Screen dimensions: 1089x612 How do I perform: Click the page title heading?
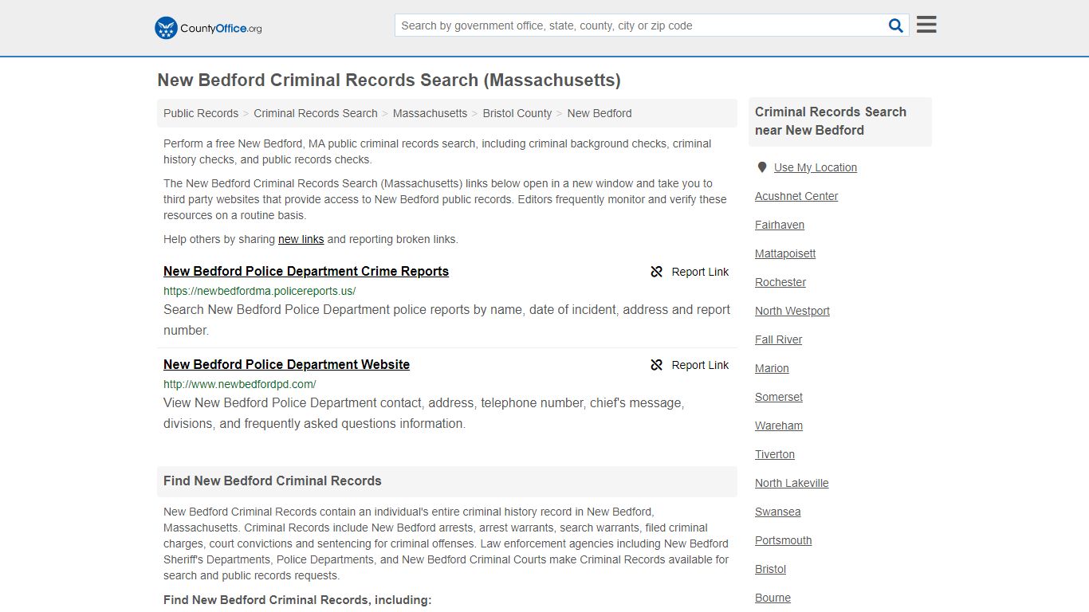point(389,80)
